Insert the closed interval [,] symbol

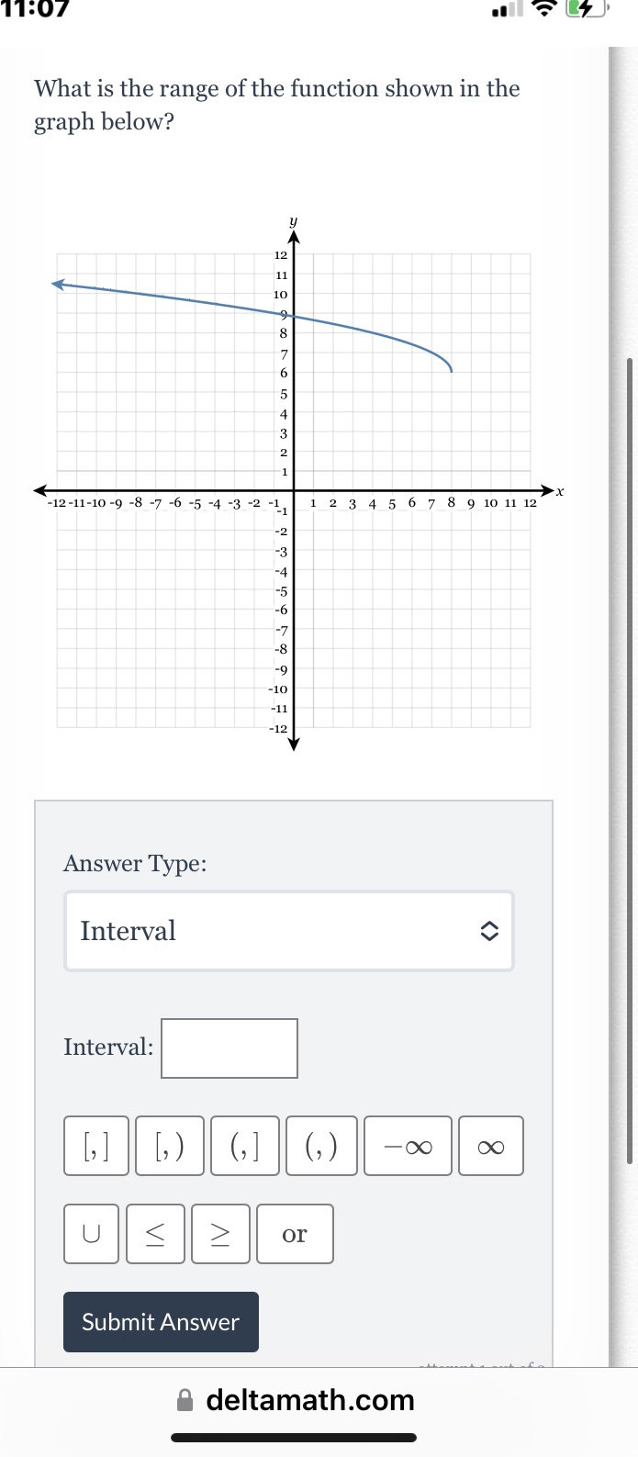(95, 1146)
